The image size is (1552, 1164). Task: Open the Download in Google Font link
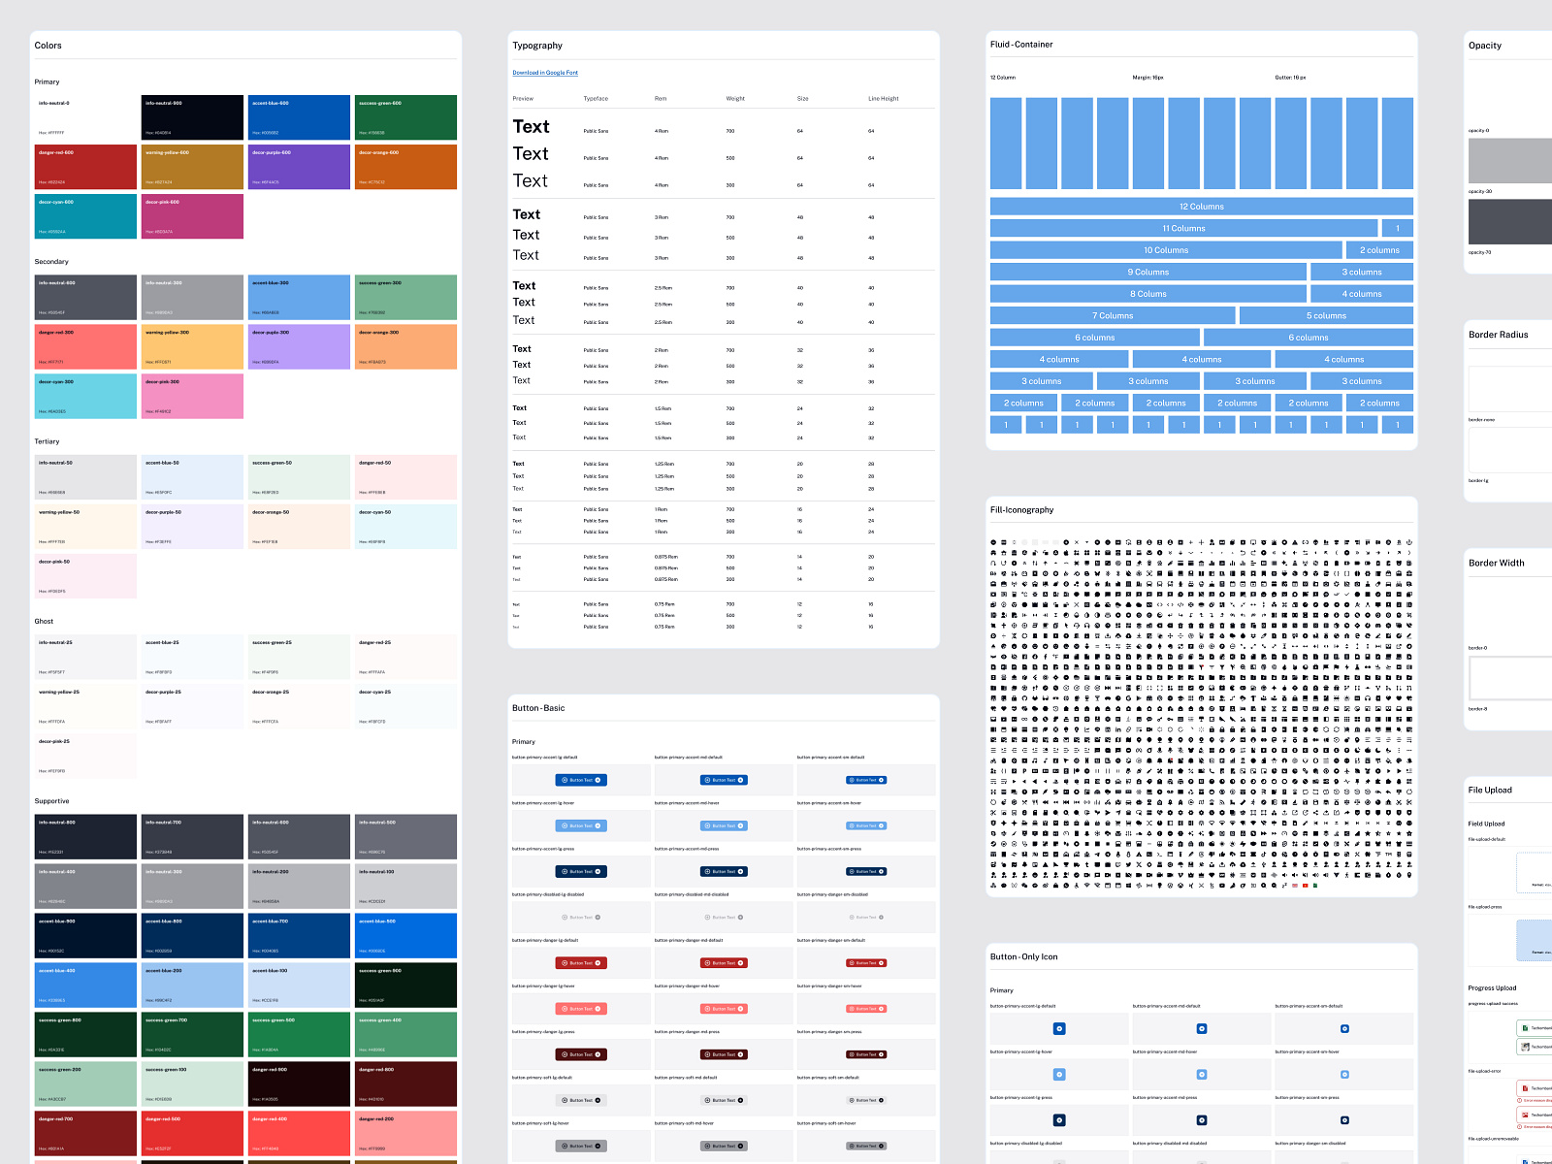545,73
